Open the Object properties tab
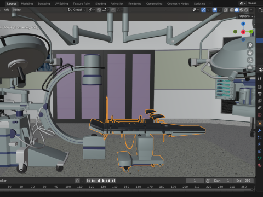This screenshot has height=197, width=263. 260,124
